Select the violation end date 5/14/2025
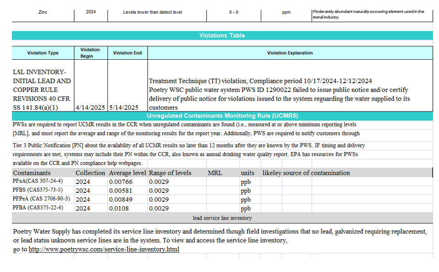Image resolution: width=439 pixels, height=272 pixels. coord(124,107)
